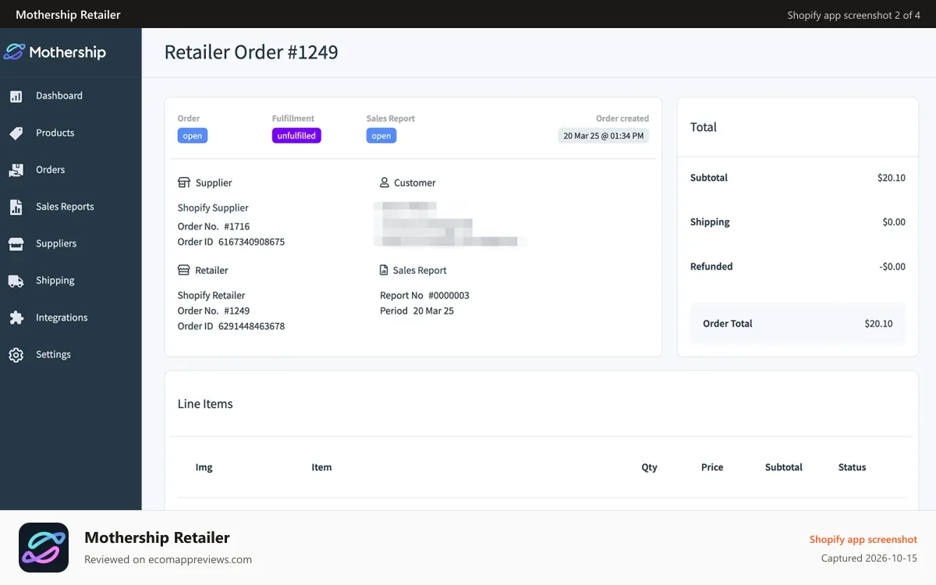Click Reviewed on ecomappreviews.com text
The height and width of the screenshot is (585, 936).
(x=168, y=559)
